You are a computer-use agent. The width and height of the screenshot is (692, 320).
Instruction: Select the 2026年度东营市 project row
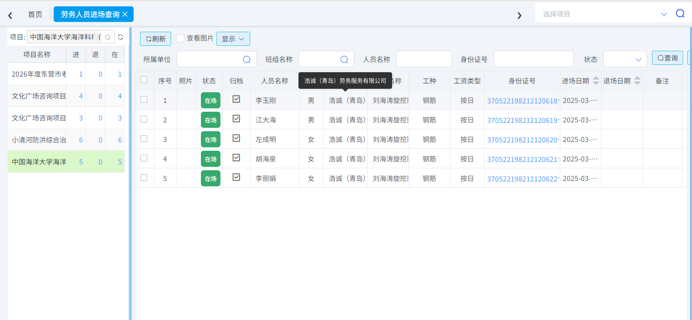click(66, 74)
